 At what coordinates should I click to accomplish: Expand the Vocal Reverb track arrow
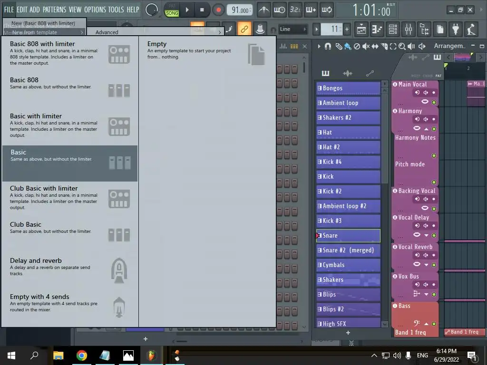[427, 265]
